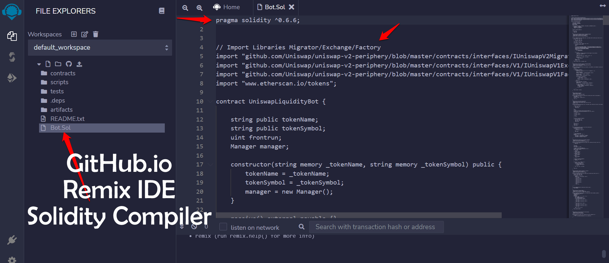The image size is (609, 263).
Task: Rename workspace using the edit icon
Action: (x=84, y=34)
